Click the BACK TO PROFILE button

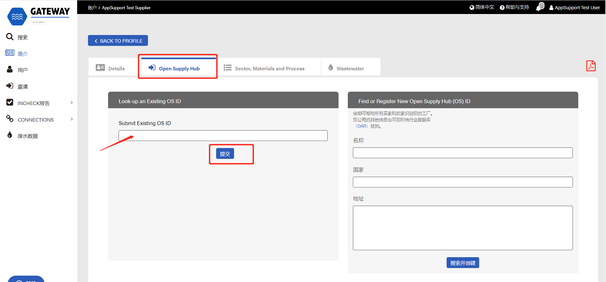[118, 41]
